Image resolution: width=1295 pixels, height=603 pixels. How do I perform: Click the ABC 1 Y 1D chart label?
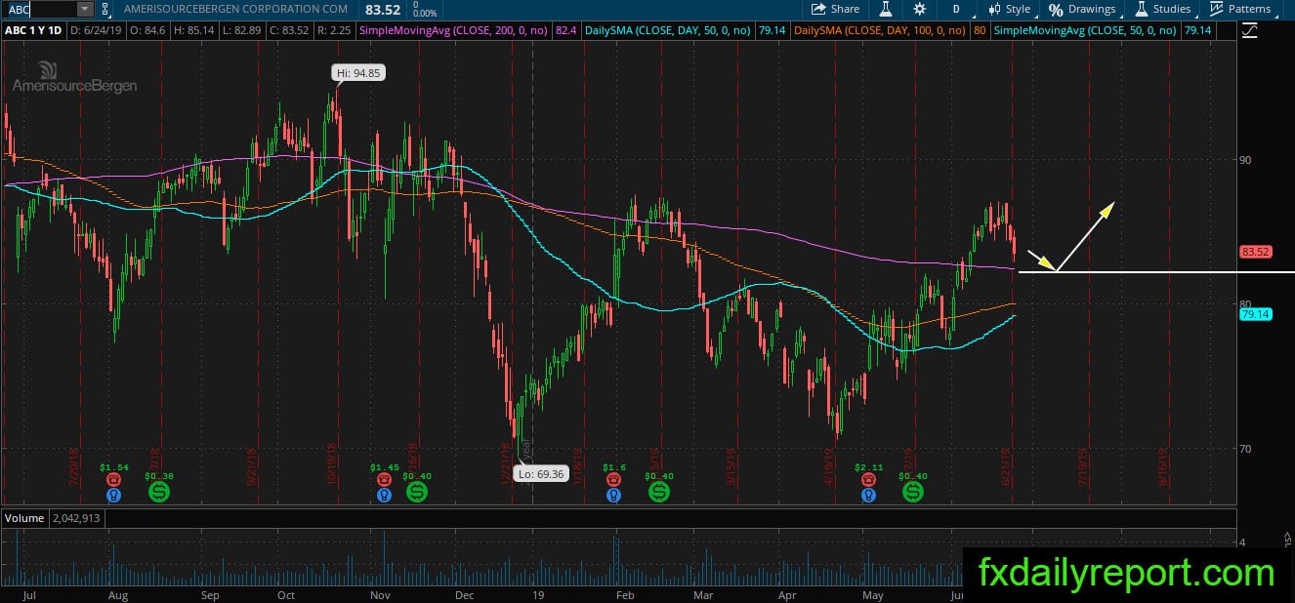32,31
